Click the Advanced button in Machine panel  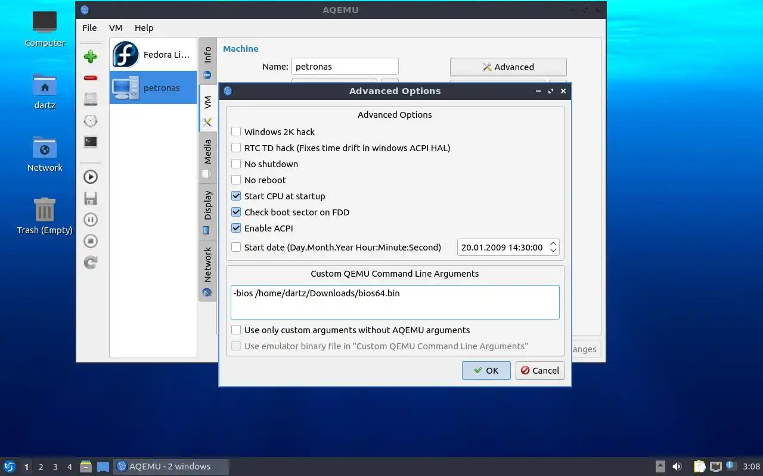[x=508, y=67]
